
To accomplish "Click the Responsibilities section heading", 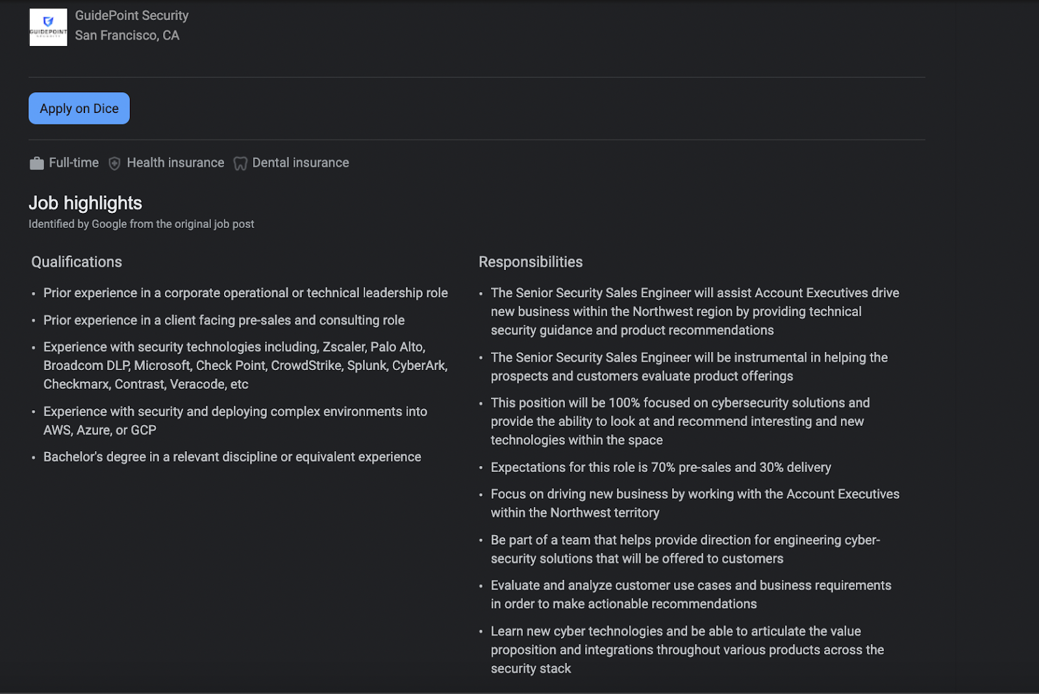I will pyautogui.click(x=531, y=262).
